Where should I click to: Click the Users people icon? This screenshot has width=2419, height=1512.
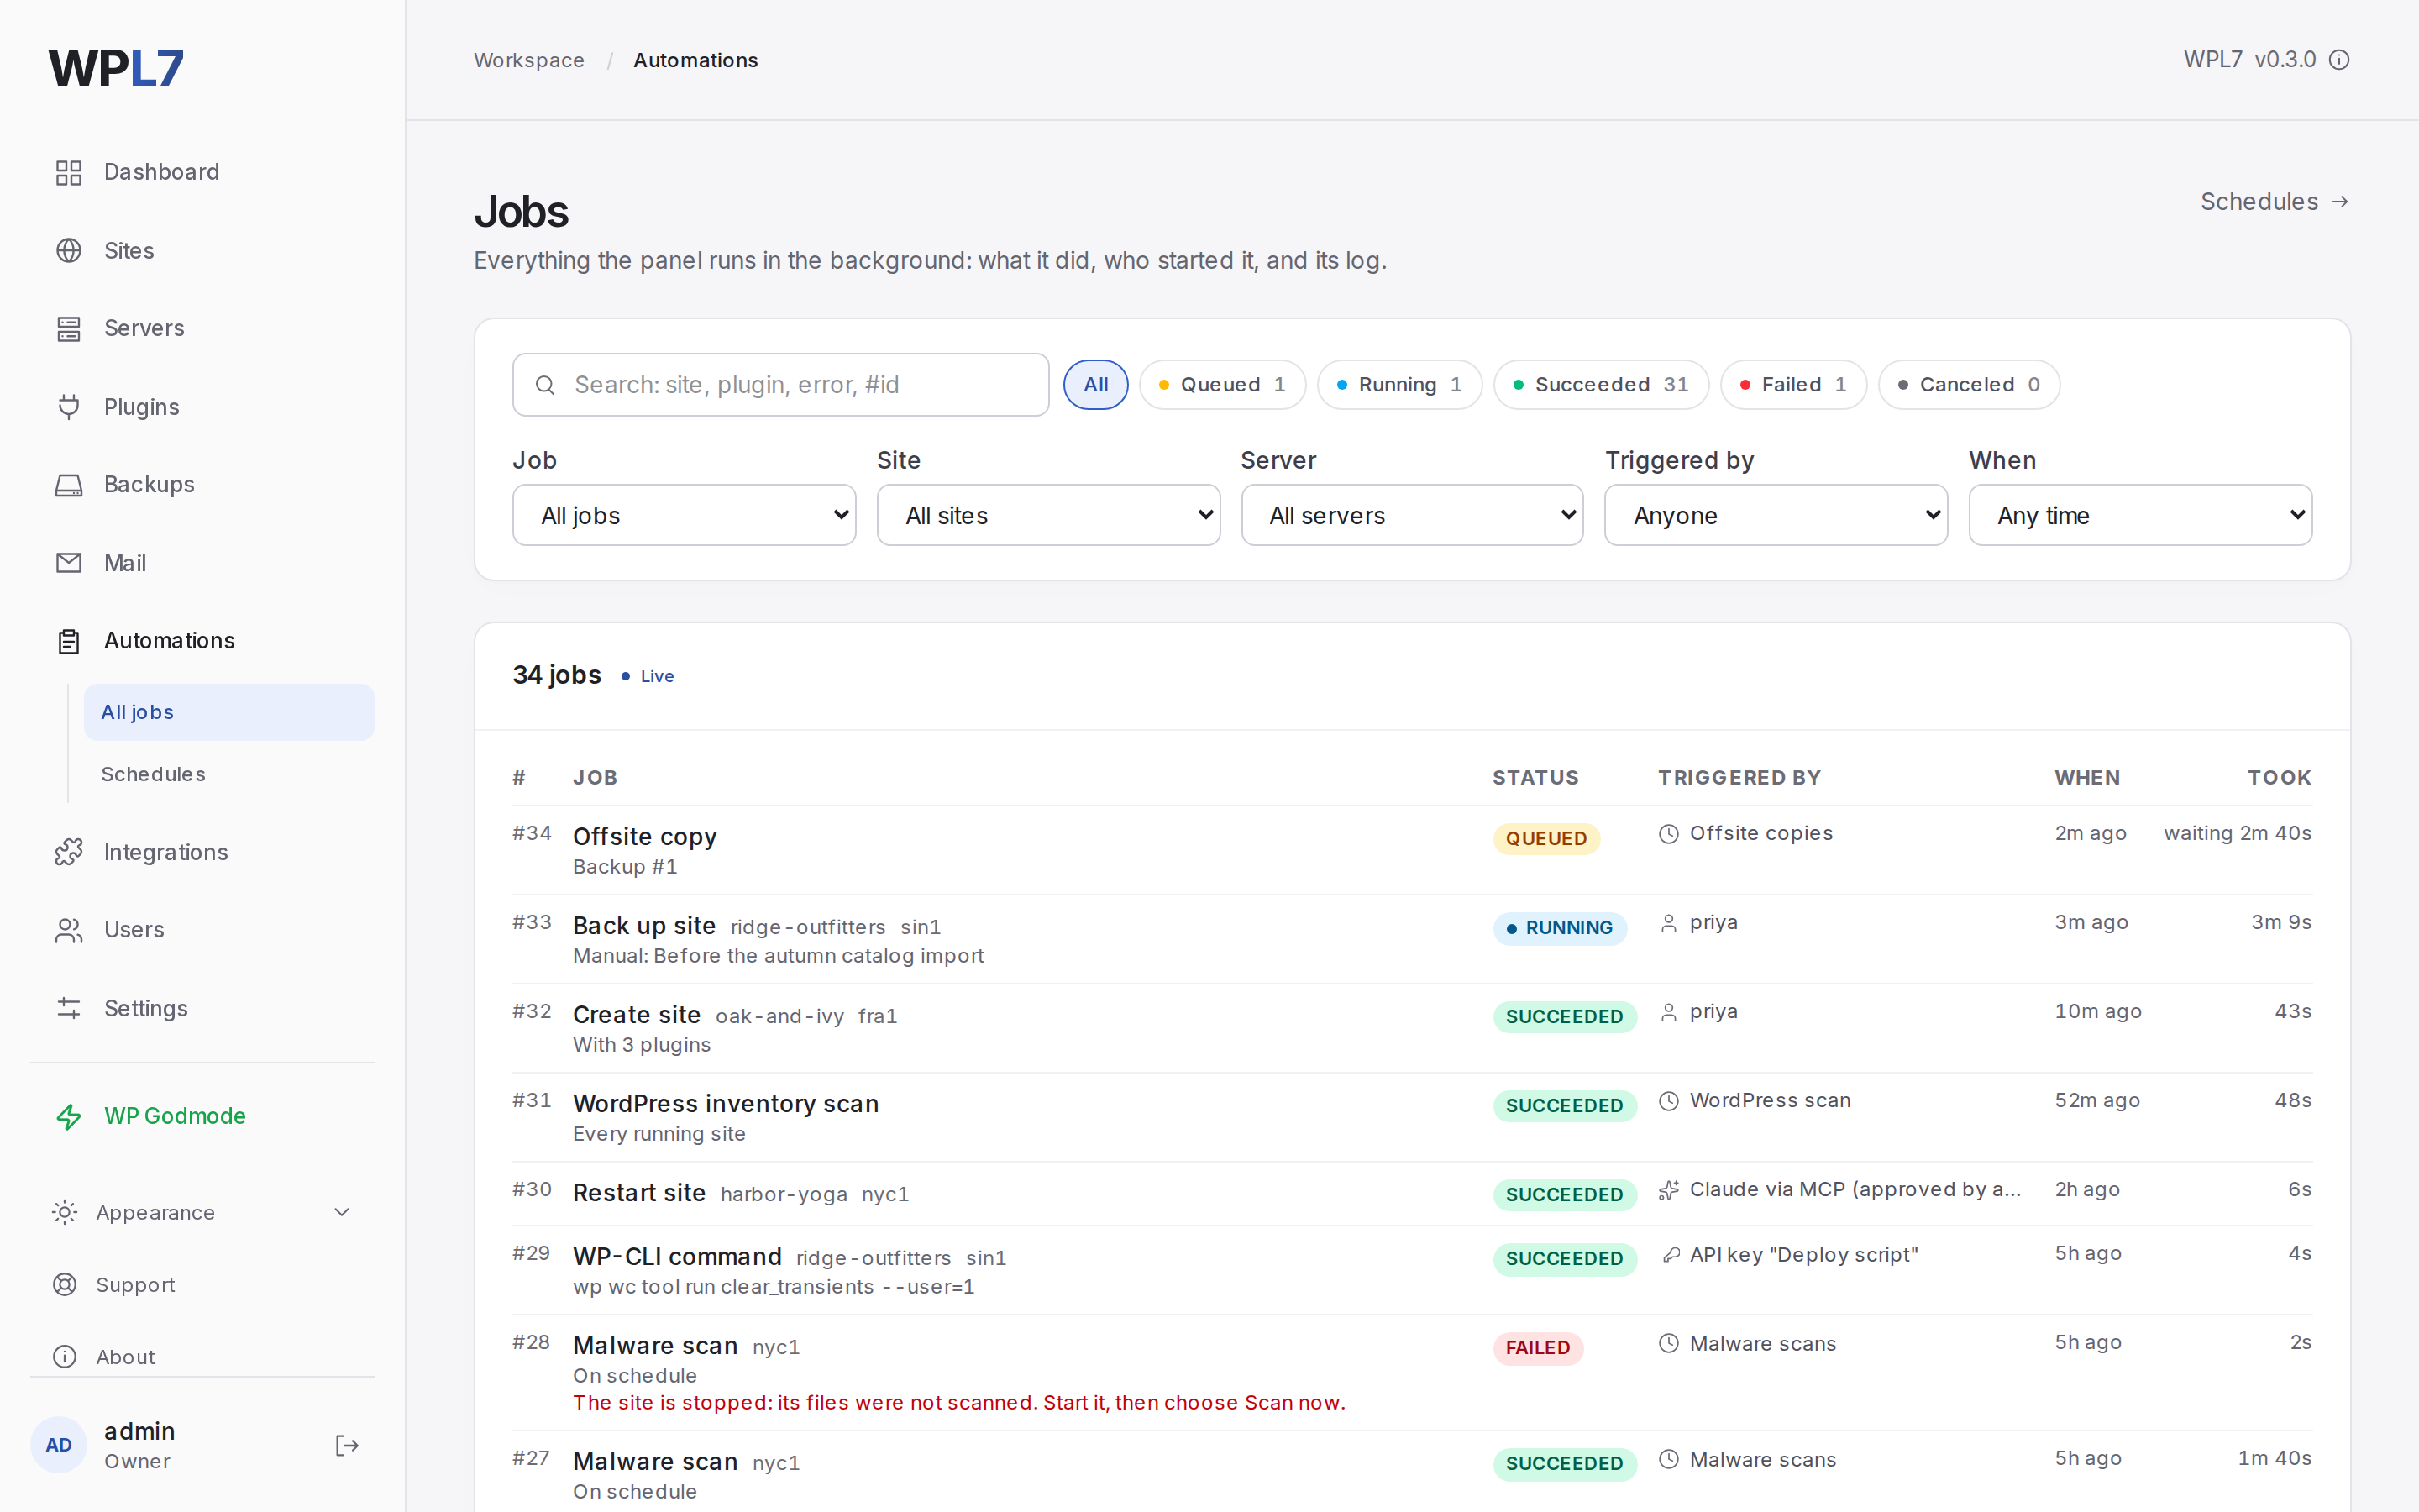coord(68,930)
